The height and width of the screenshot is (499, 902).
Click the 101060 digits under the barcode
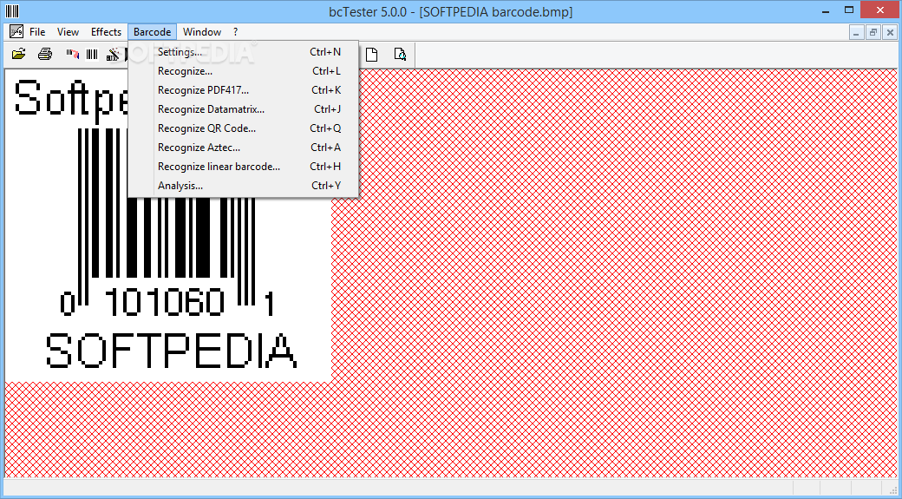[x=165, y=302]
